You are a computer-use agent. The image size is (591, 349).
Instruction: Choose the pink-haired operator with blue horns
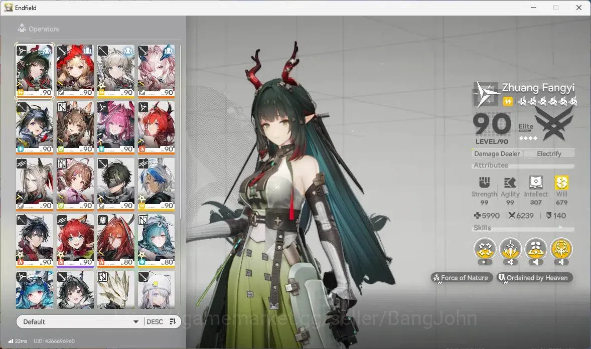point(157,71)
